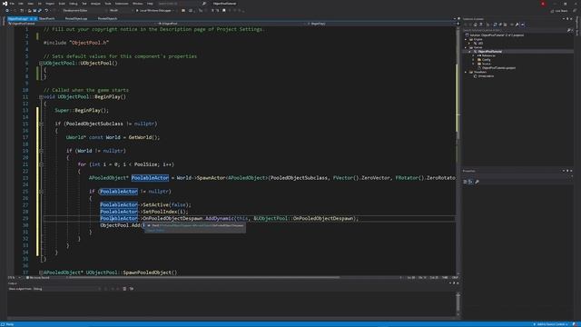Click the Undo toolbar icon
Viewport: 581px width, 327px height.
coord(46,11)
